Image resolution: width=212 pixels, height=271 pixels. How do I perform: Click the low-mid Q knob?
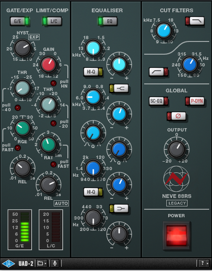(119, 149)
